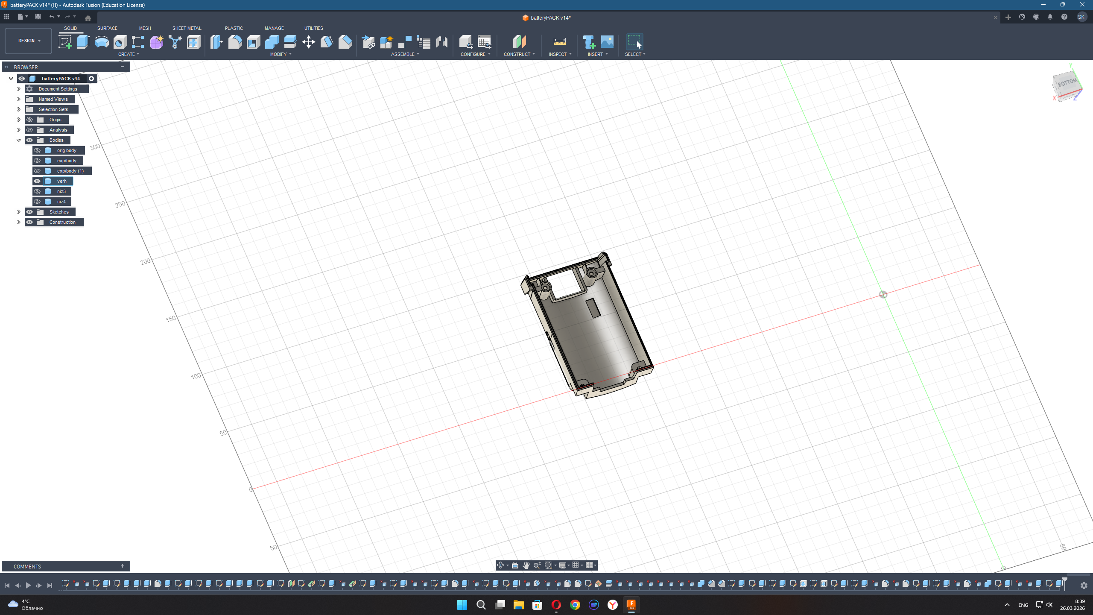Play the design timeline
The width and height of the screenshot is (1093, 615).
tap(28, 586)
